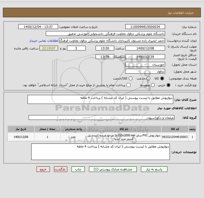Click the تعداد / مقدار column header
The image size is (204, 198).
click(x=47, y=129)
